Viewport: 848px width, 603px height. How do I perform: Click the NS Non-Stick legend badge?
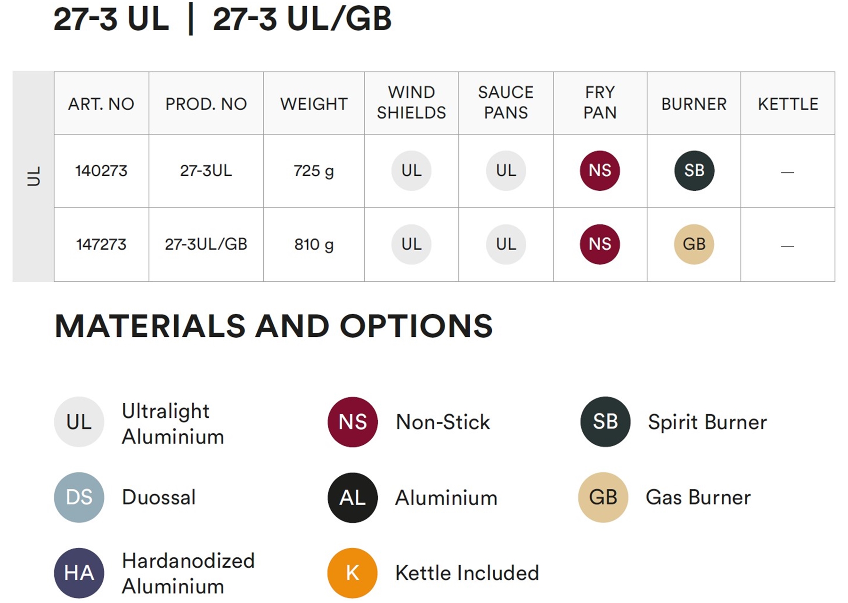pos(352,422)
